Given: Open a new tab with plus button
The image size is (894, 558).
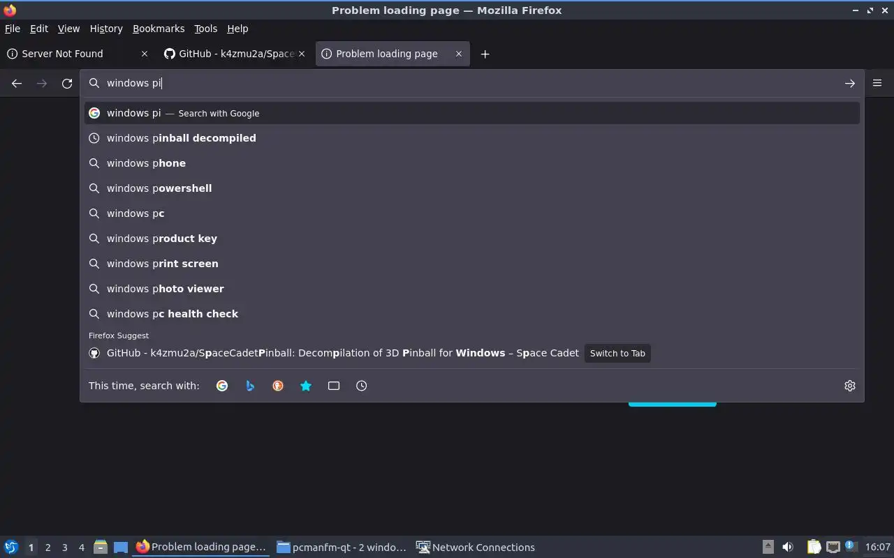Looking at the screenshot, I should tap(485, 54).
